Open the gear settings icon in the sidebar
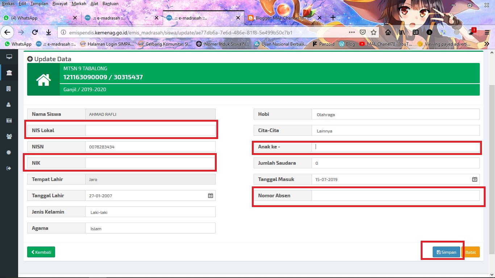The height and width of the screenshot is (278, 495). (x=9, y=152)
